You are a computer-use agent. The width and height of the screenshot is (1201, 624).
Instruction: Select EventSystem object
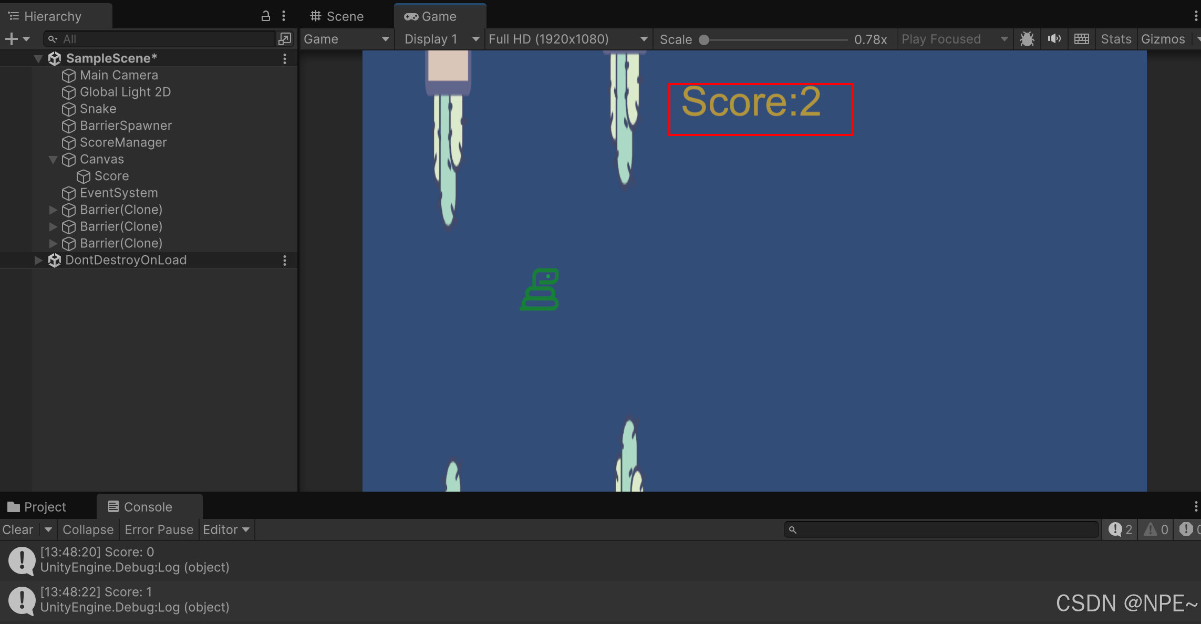coord(119,193)
